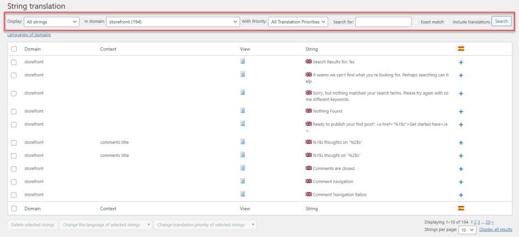Image resolution: width=519 pixels, height=237 pixels.
Task: Tick the select-all checkbox in table header
Action: tap(14, 49)
